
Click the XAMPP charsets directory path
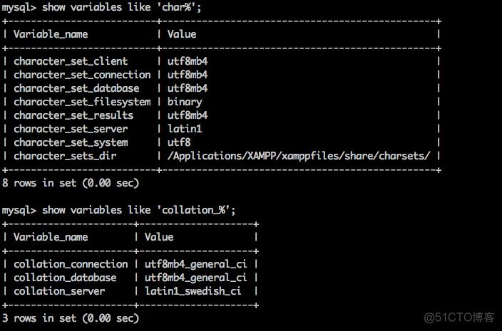299,156
